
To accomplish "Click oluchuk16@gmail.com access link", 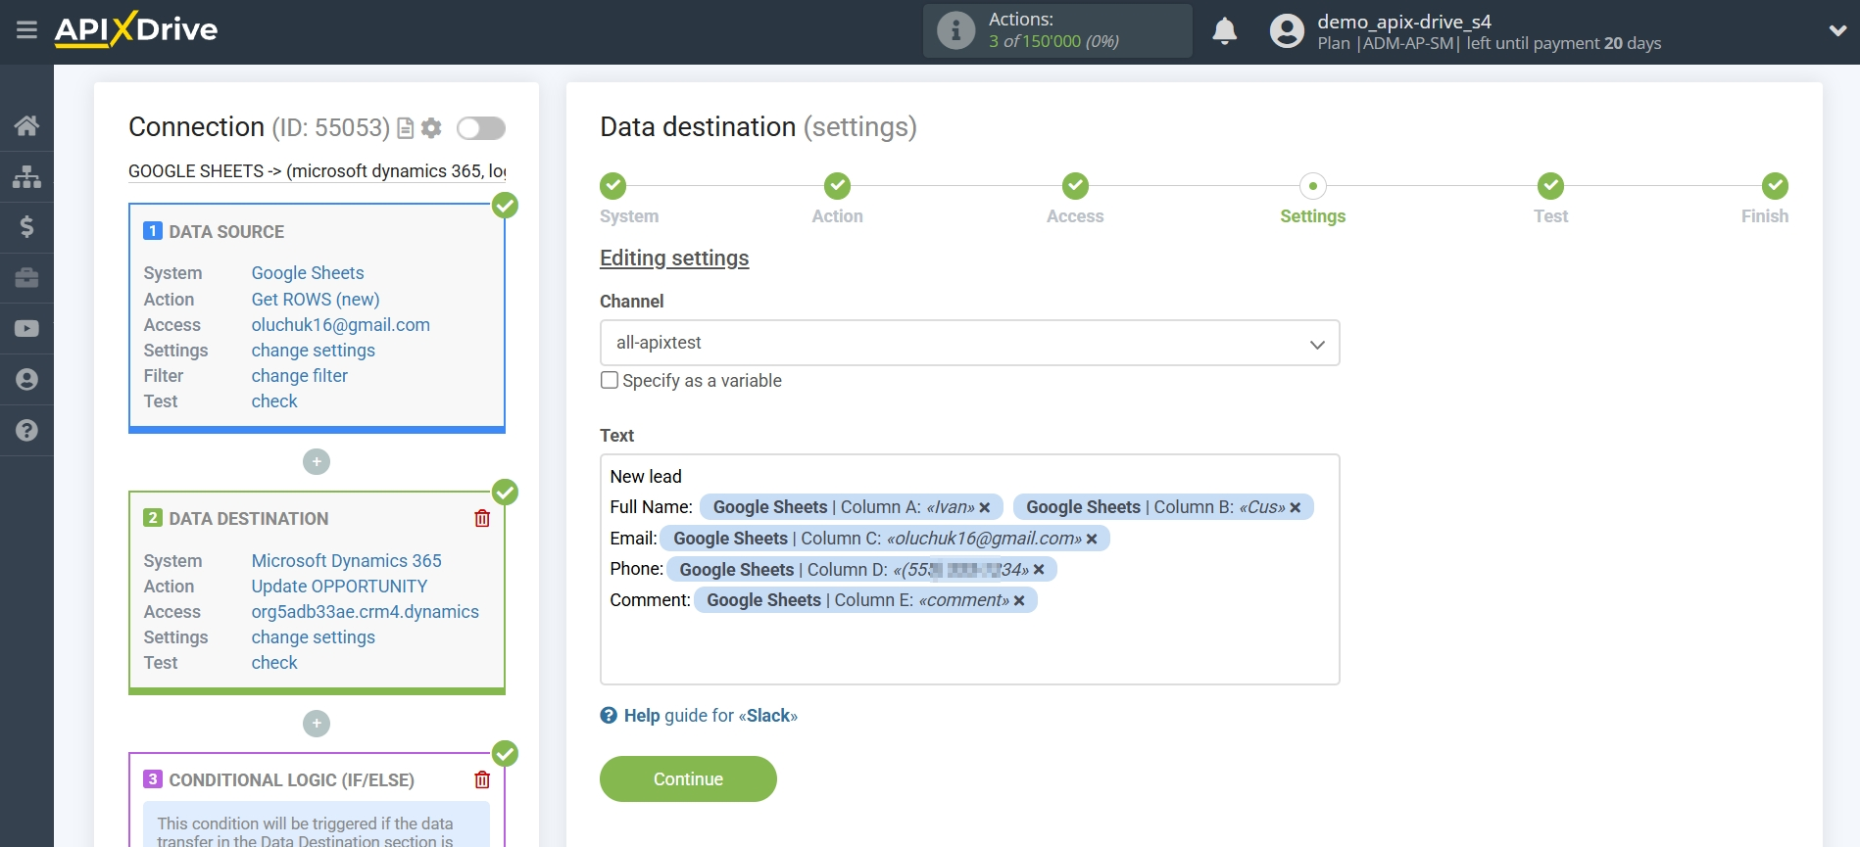I will point(341,325).
